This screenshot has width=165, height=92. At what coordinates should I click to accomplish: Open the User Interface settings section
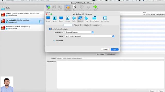pyautogui.click(x=105, y=19)
